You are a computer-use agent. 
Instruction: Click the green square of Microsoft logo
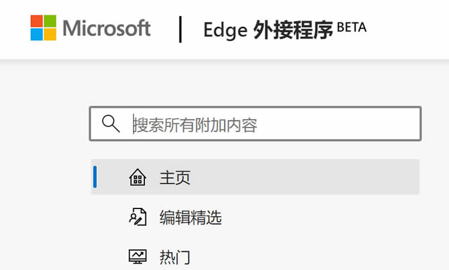(x=50, y=21)
